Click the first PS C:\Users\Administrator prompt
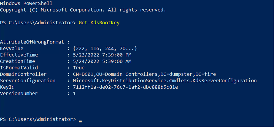 (38, 23)
